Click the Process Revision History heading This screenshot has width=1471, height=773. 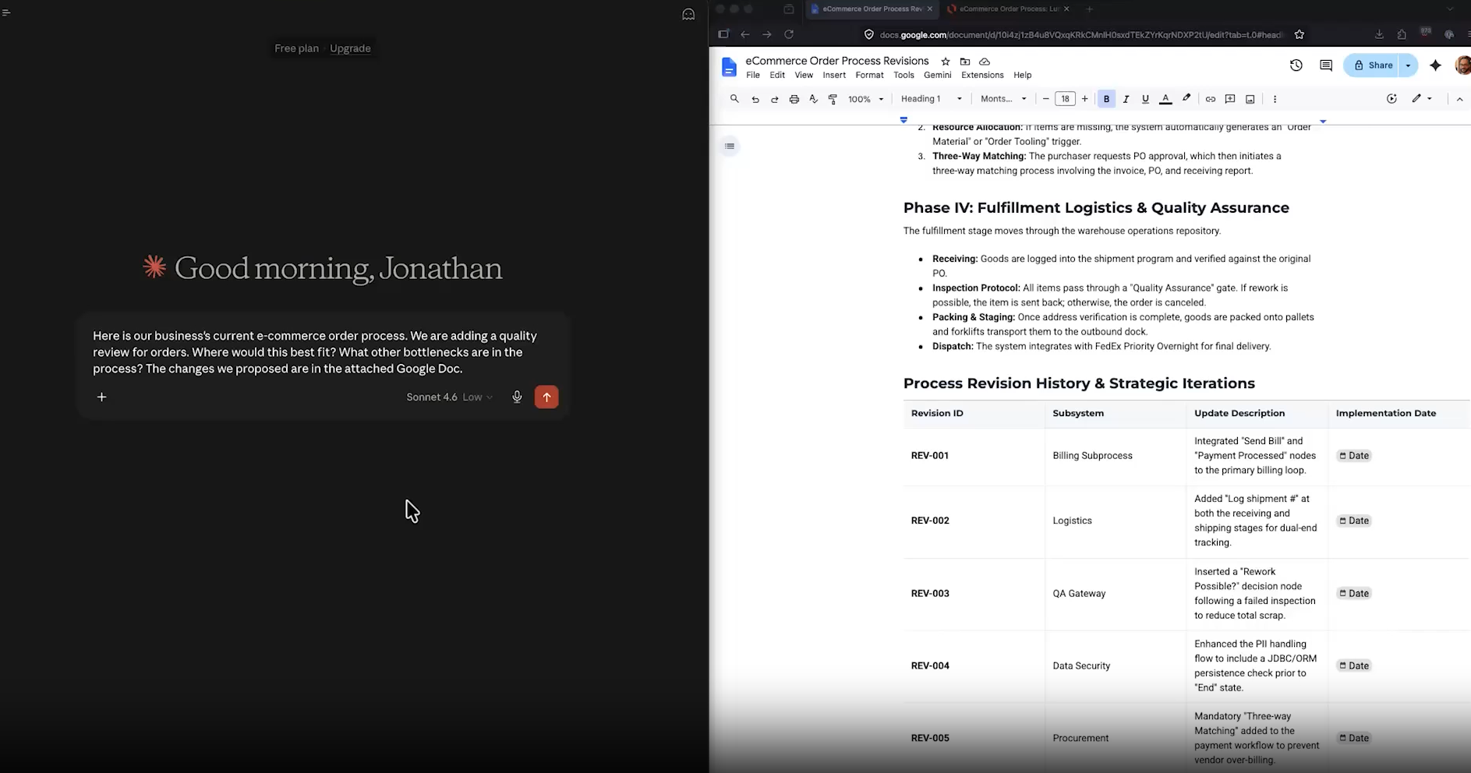tap(1079, 383)
